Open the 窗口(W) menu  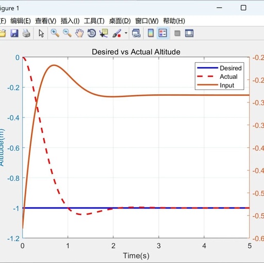[147, 21]
